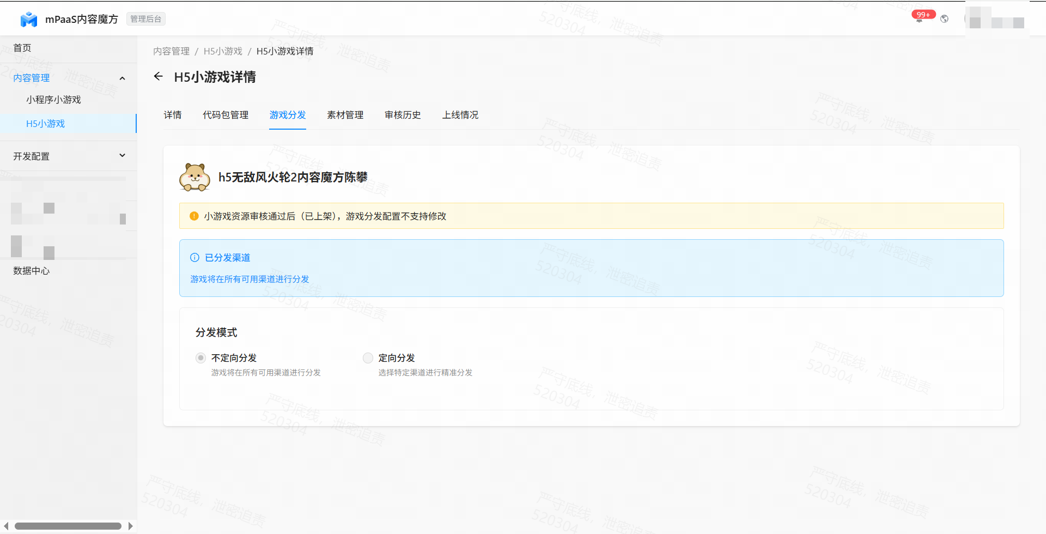This screenshot has height=534, width=1046.
Task: Click the H5小游戏详情 page title
Action: click(215, 77)
